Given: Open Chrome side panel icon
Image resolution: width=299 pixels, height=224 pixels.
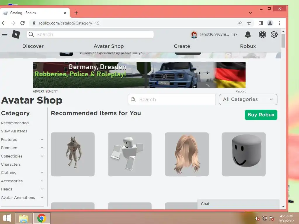Looking at the screenshot, I should pyautogui.click(x=261, y=23).
